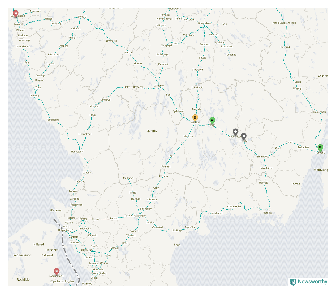
Task: Click the Helsingborg C station label
Action: point(66,230)
